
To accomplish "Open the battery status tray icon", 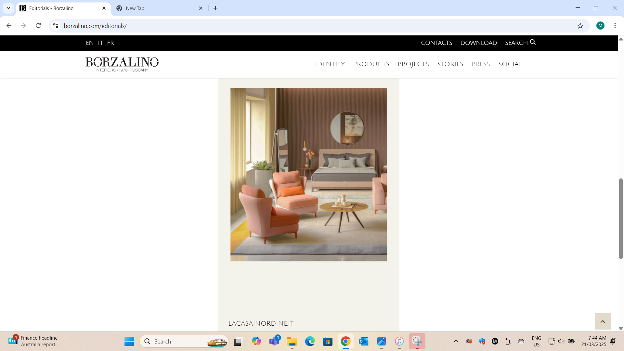I will (x=571, y=341).
